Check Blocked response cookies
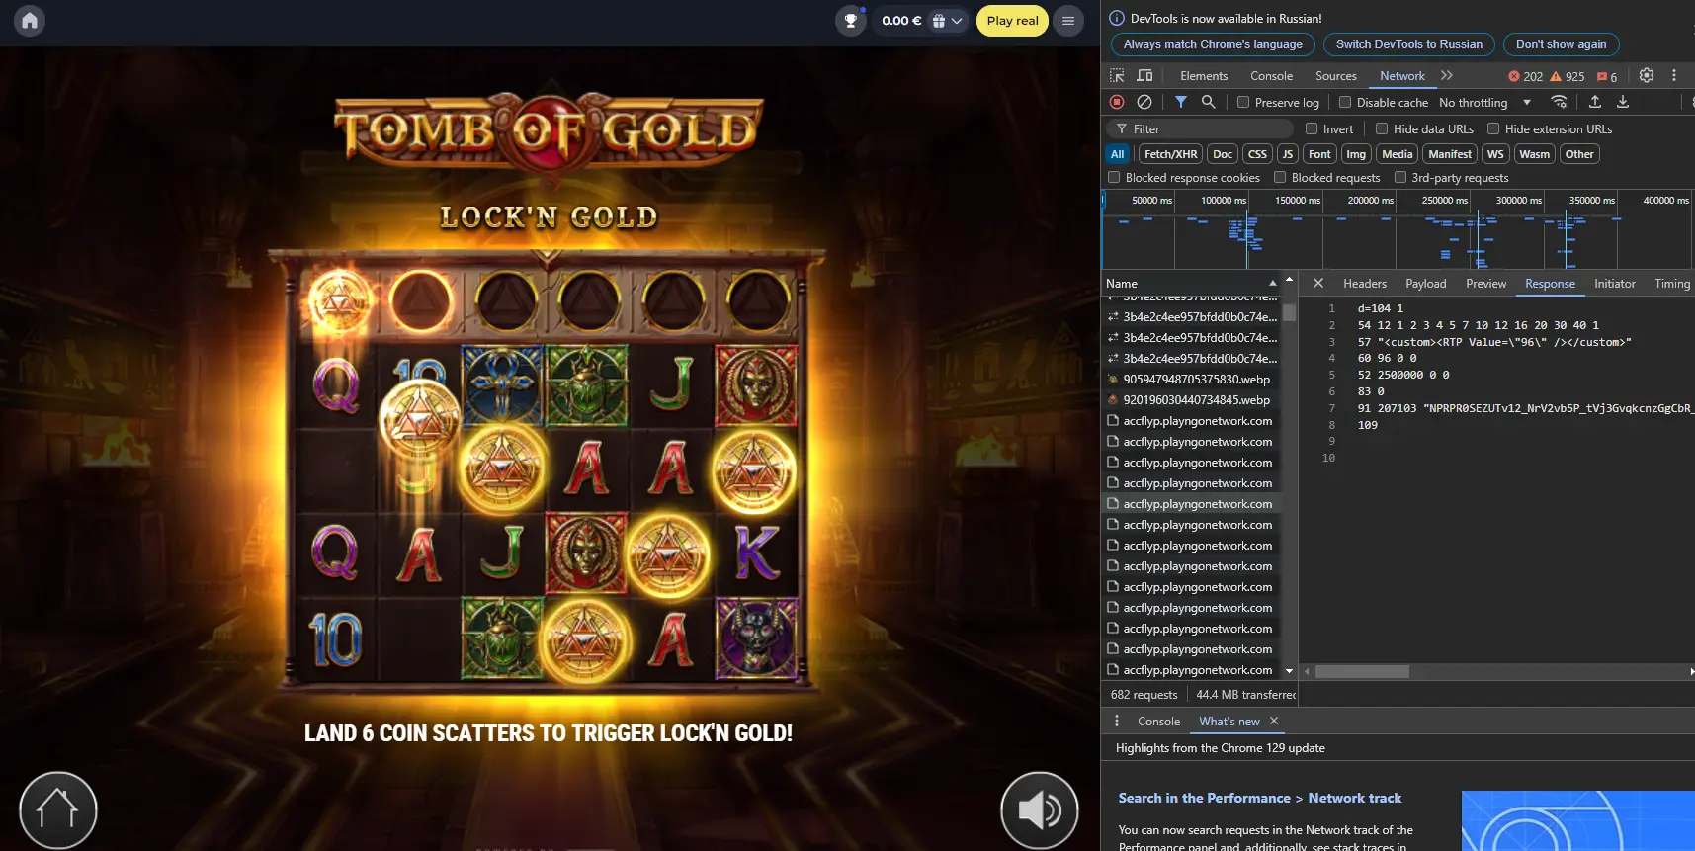The width and height of the screenshot is (1695, 851). point(1114,178)
